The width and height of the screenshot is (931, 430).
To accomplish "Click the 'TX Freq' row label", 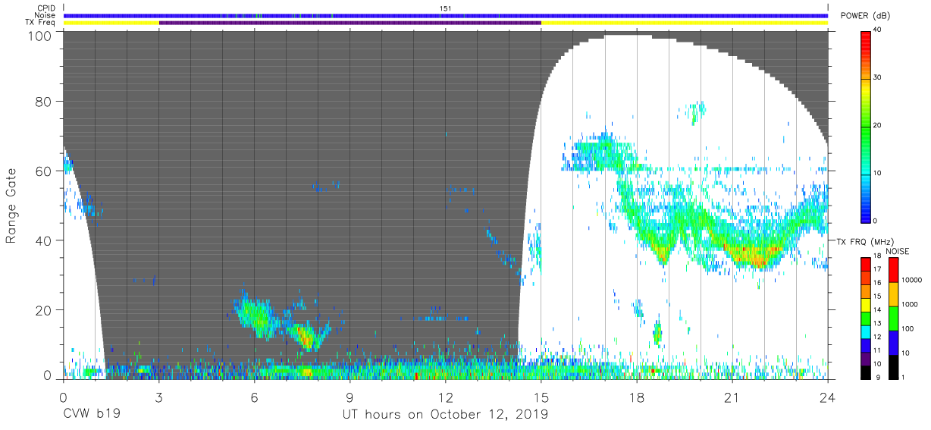I will [41, 23].
